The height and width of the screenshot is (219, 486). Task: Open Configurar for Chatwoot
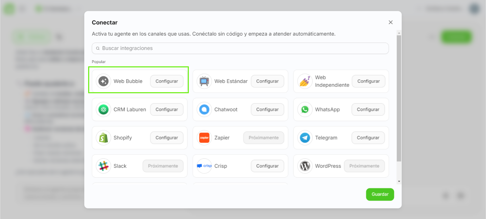click(x=267, y=109)
